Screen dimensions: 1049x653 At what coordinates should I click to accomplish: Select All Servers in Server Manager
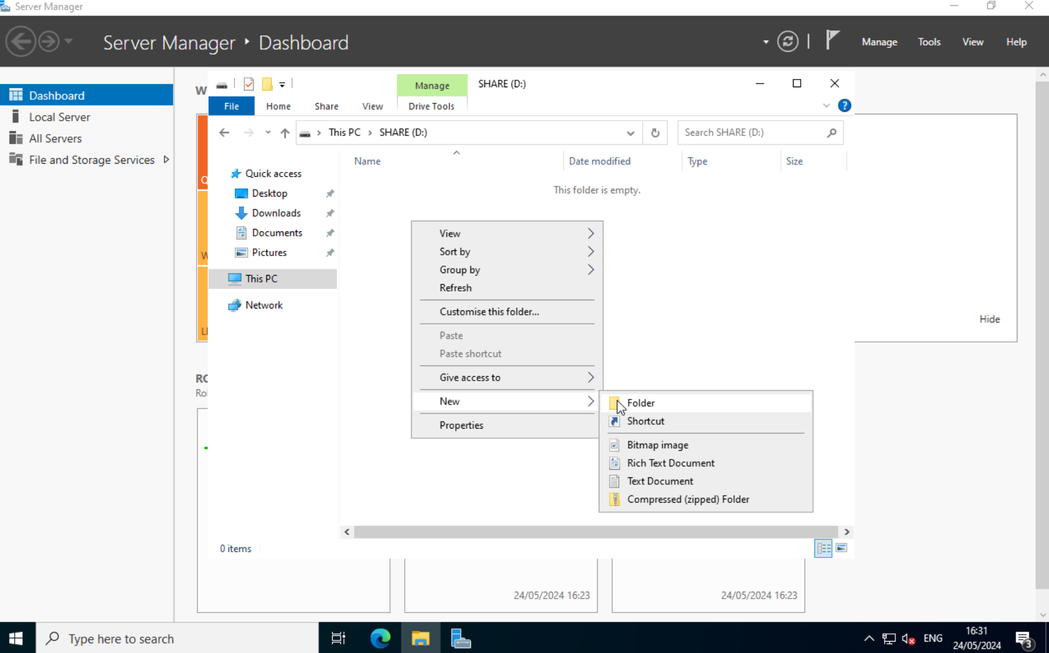click(87, 138)
